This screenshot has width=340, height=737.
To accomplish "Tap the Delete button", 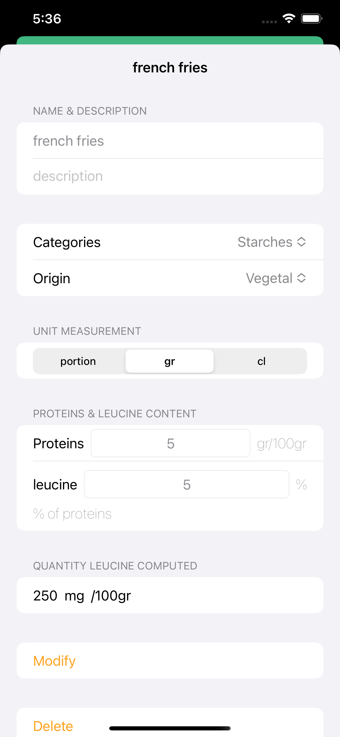I will [53, 726].
